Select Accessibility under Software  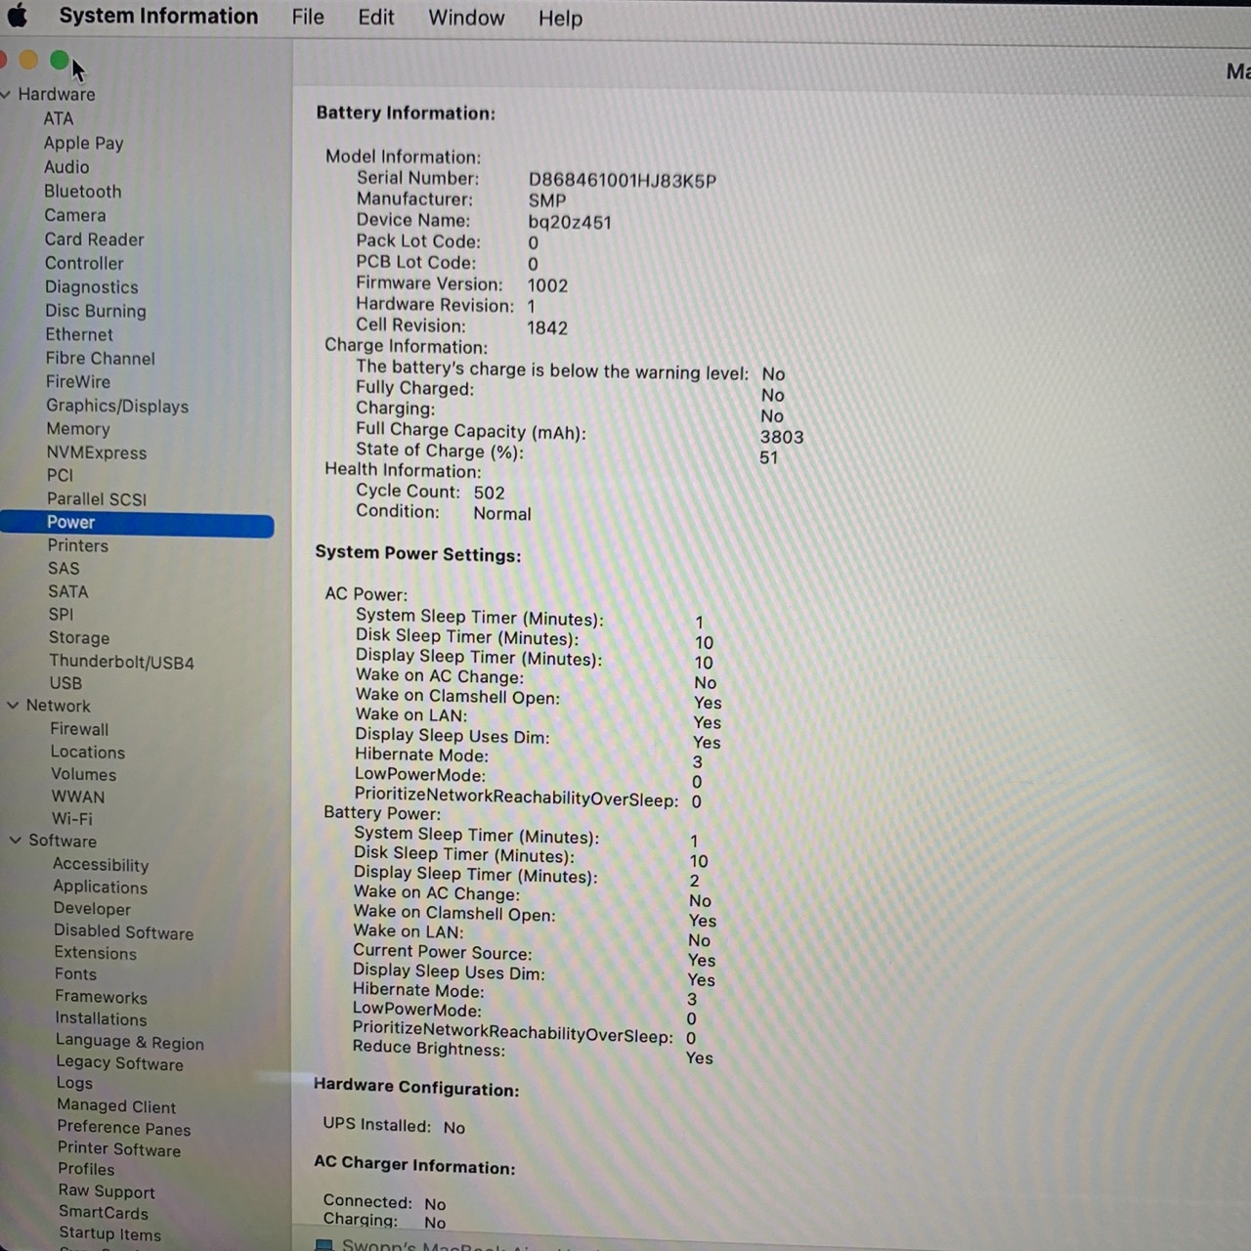101,865
